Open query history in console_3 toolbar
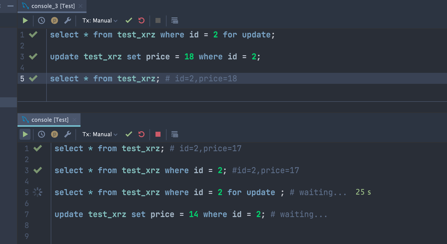The image size is (447, 244). click(x=41, y=20)
